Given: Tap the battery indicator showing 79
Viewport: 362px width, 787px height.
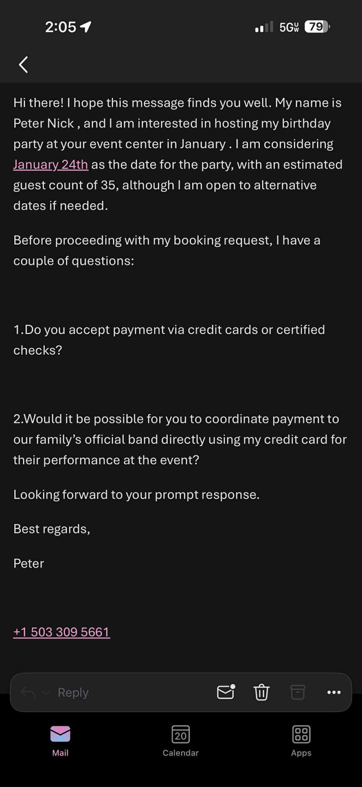Looking at the screenshot, I should point(317,27).
